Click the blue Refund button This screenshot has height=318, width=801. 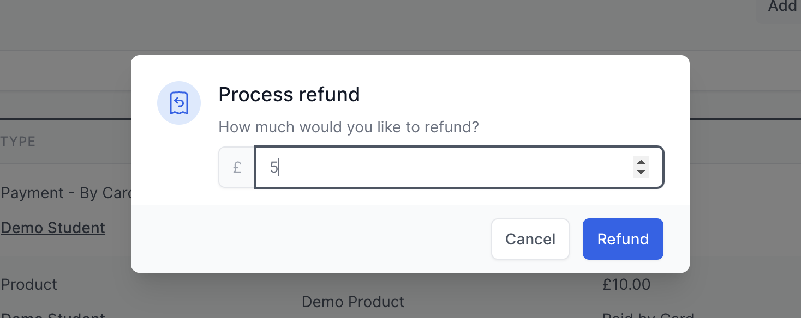pyautogui.click(x=623, y=239)
